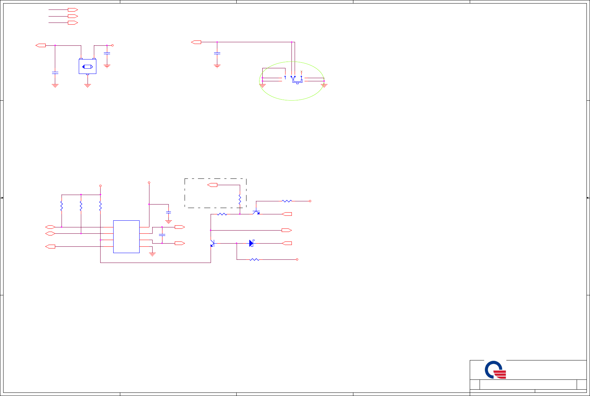Select the capacitor between the IC's two output ports
The height and width of the screenshot is (396, 590).
pos(162,235)
